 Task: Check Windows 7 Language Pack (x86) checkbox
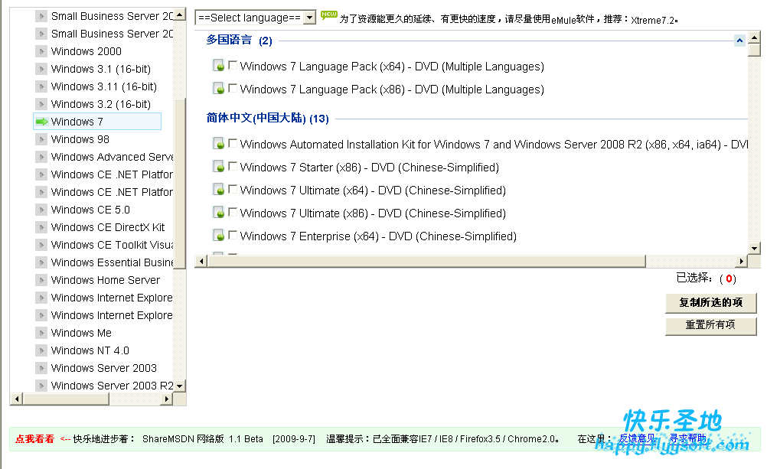click(233, 87)
